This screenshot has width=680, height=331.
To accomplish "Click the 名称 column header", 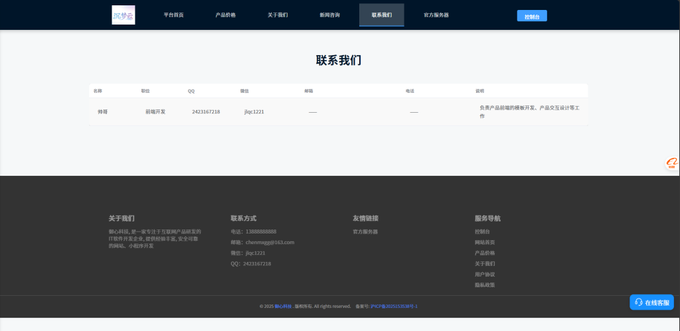I will (98, 91).
